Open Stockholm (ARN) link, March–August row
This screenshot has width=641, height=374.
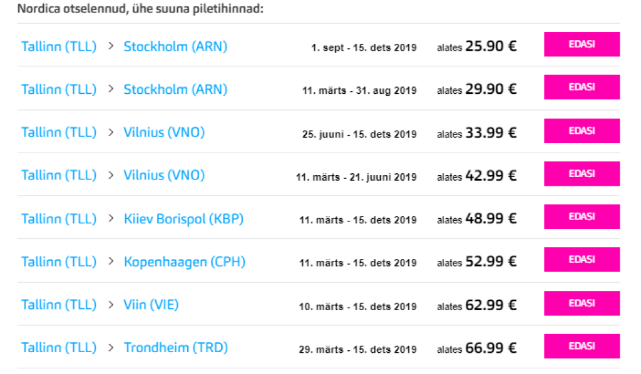(x=175, y=89)
